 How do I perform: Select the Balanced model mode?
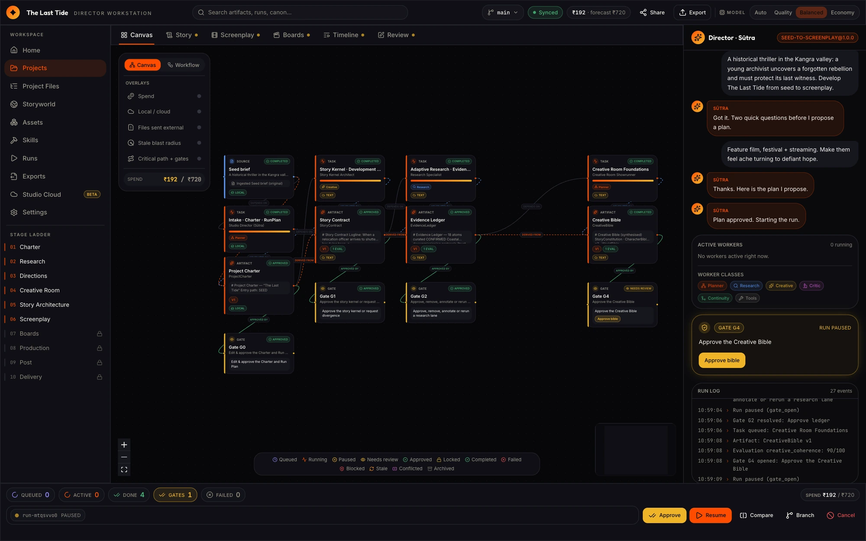pos(811,13)
